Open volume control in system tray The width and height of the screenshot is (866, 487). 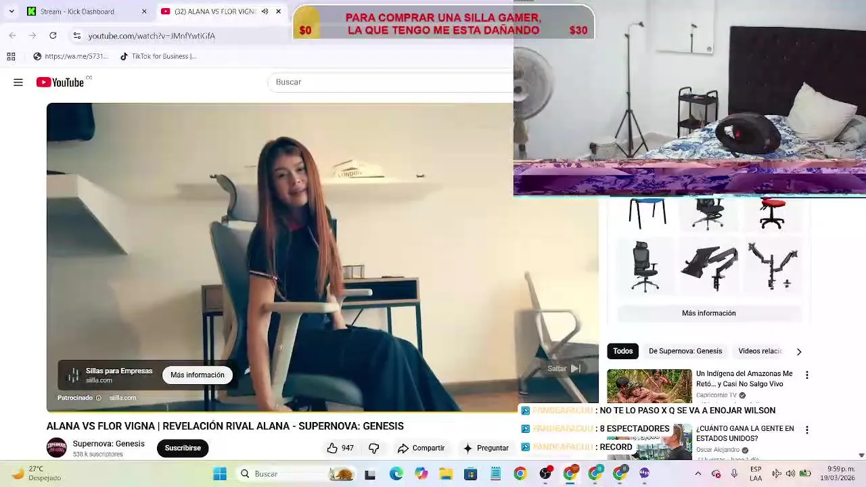pos(790,474)
